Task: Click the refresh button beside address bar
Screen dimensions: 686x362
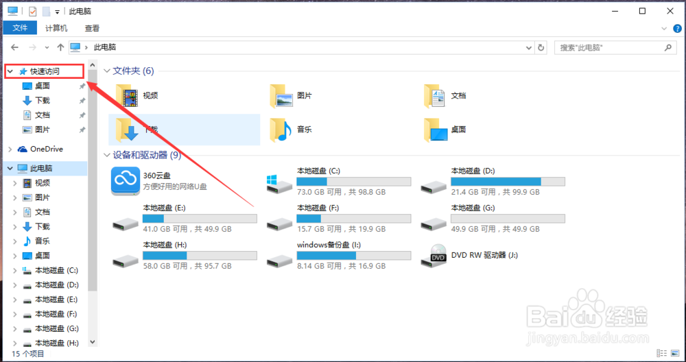Action: 541,48
